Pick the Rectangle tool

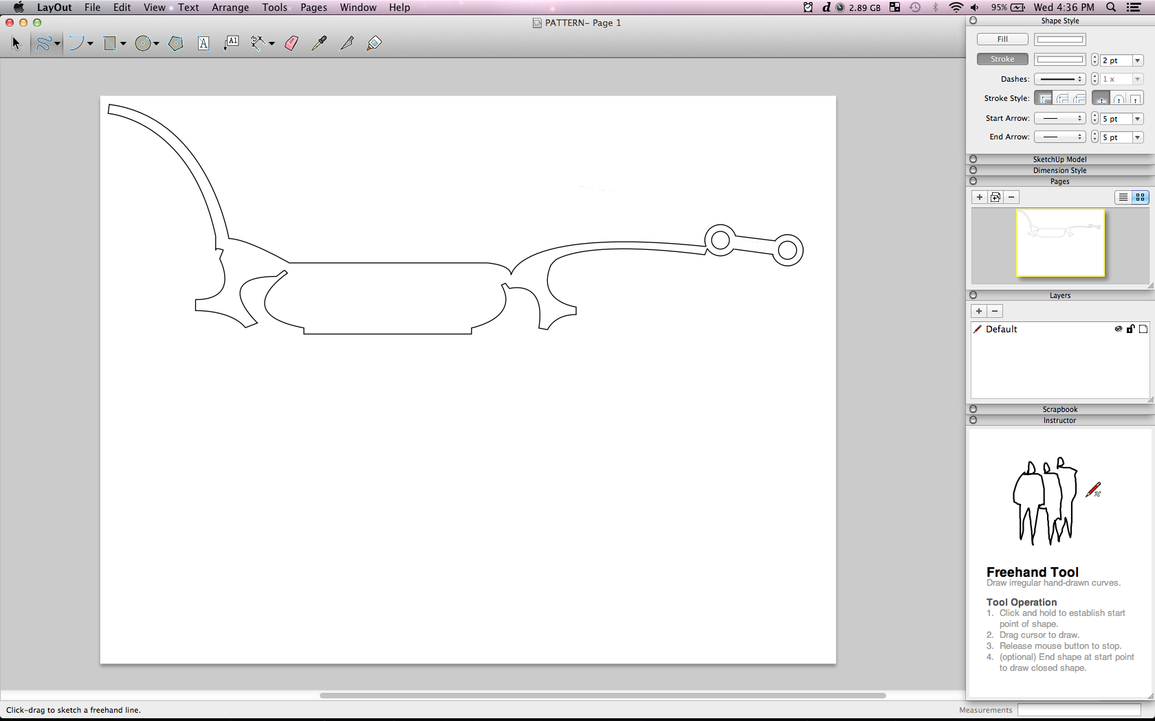[109, 43]
